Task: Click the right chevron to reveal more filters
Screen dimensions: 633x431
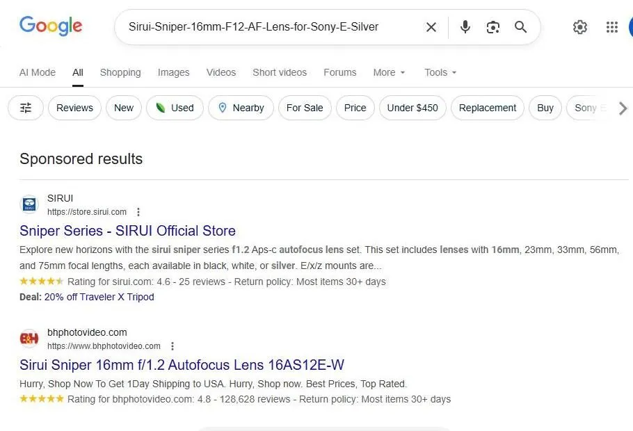Action: 623,108
